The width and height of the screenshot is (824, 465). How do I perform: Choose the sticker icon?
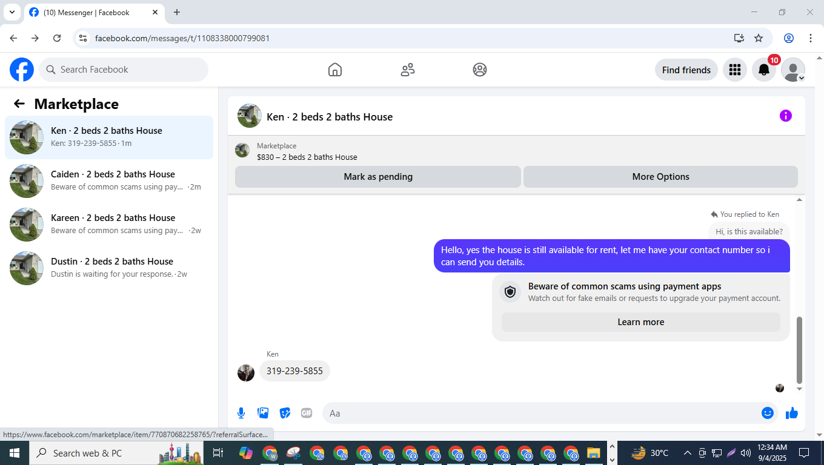click(285, 413)
